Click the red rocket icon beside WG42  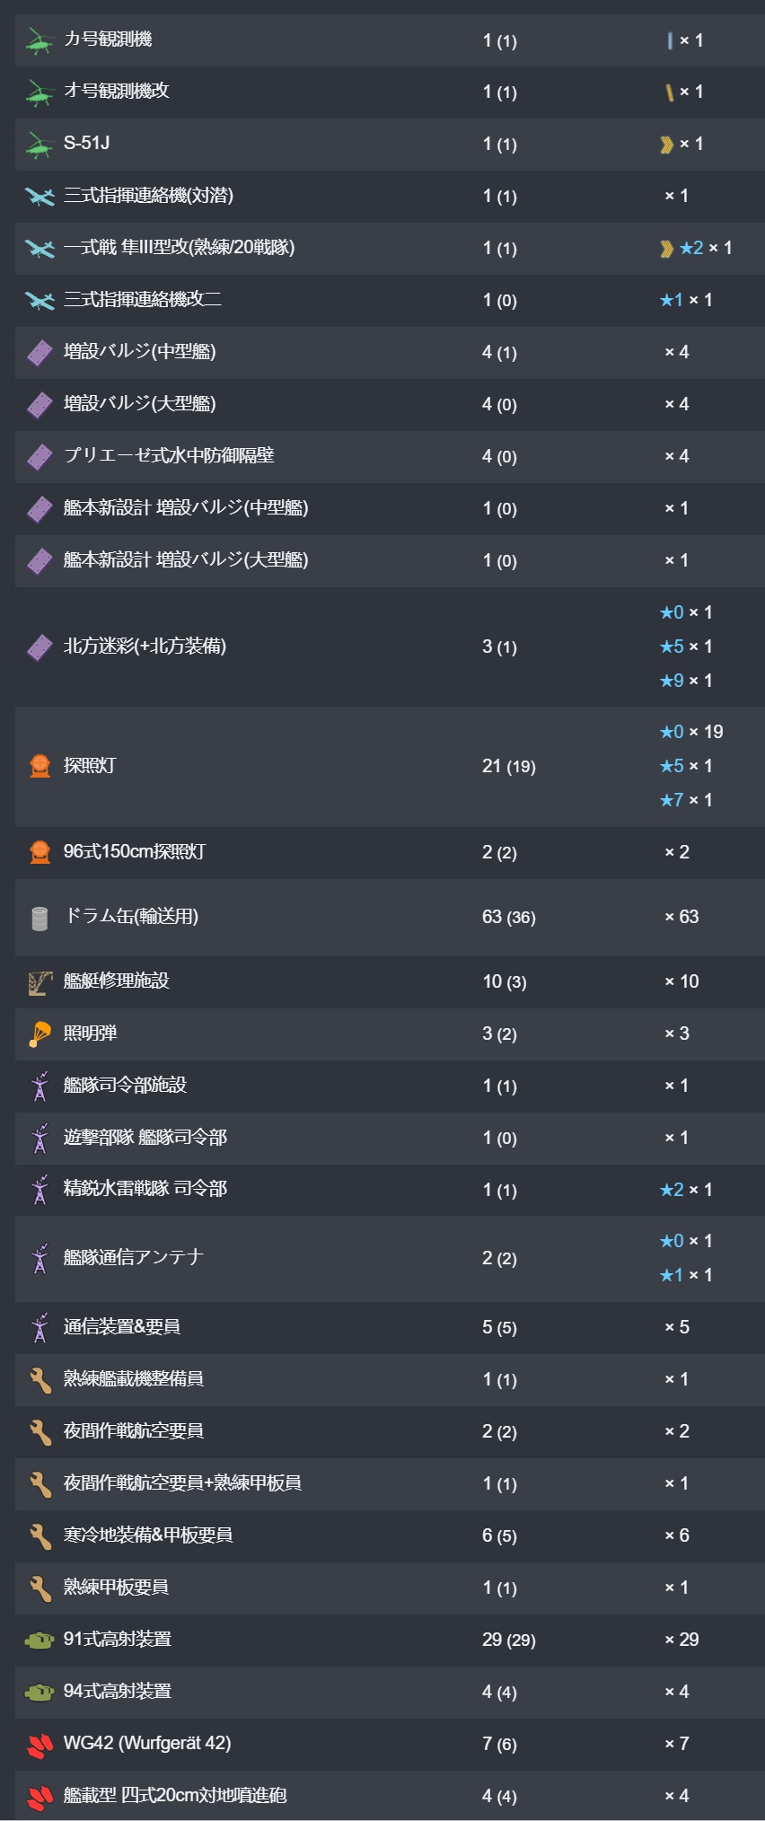(x=40, y=1745)
